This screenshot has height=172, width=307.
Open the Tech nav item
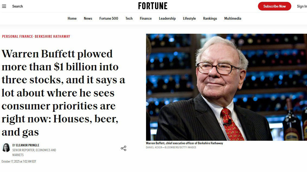(x=129, y=19)
